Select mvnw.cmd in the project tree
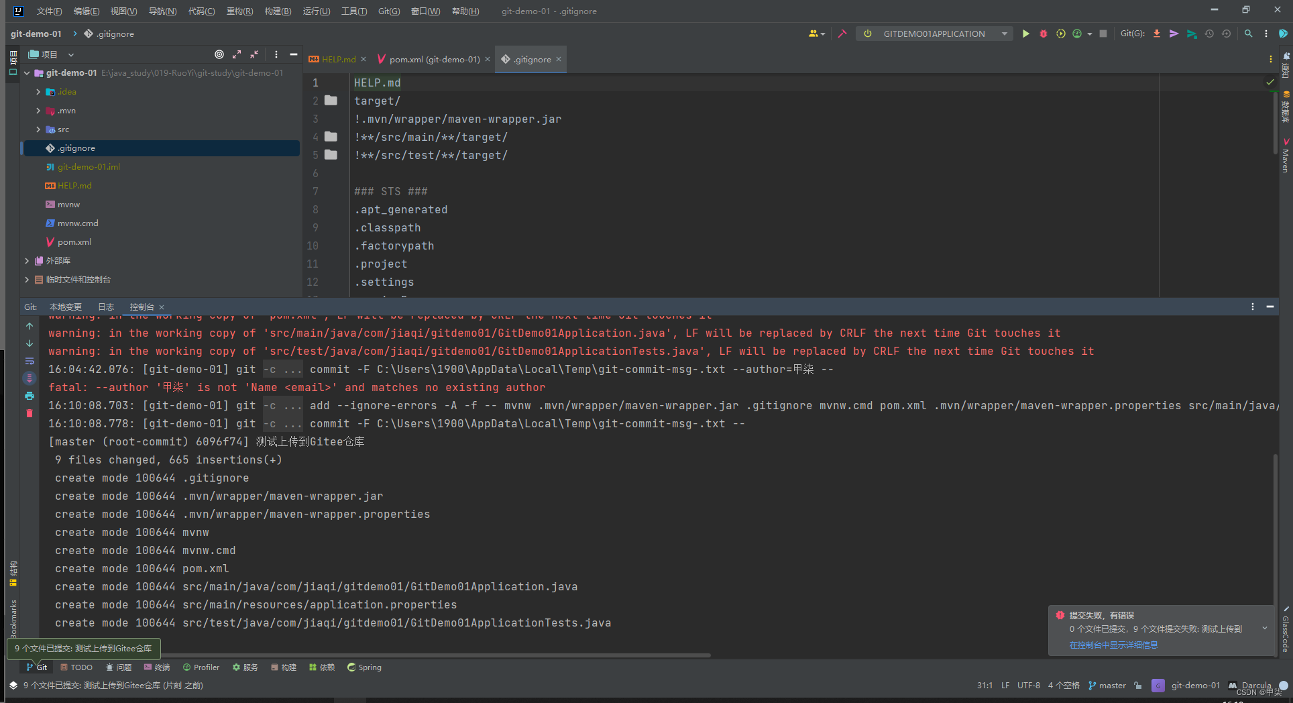This screenshot has width=1293, height=703. [78, 223]
